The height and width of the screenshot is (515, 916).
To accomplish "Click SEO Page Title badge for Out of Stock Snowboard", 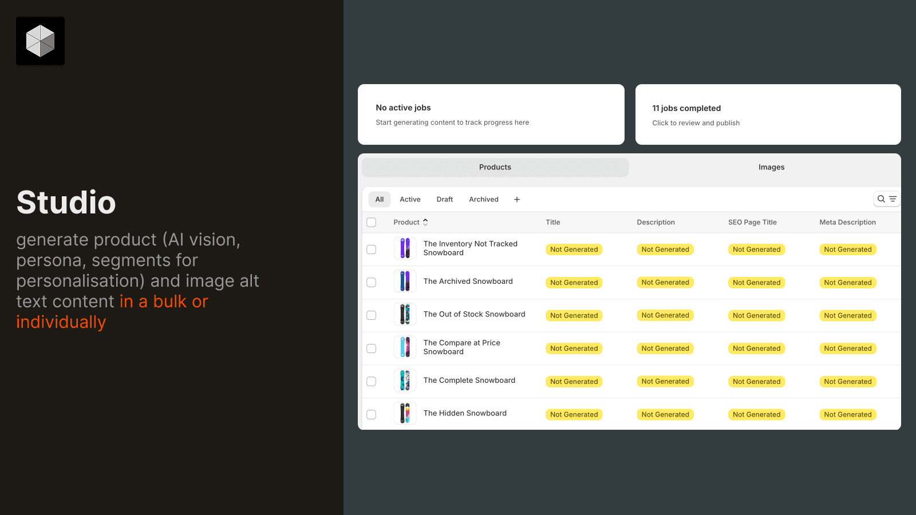I will click(x=757, y=315).
